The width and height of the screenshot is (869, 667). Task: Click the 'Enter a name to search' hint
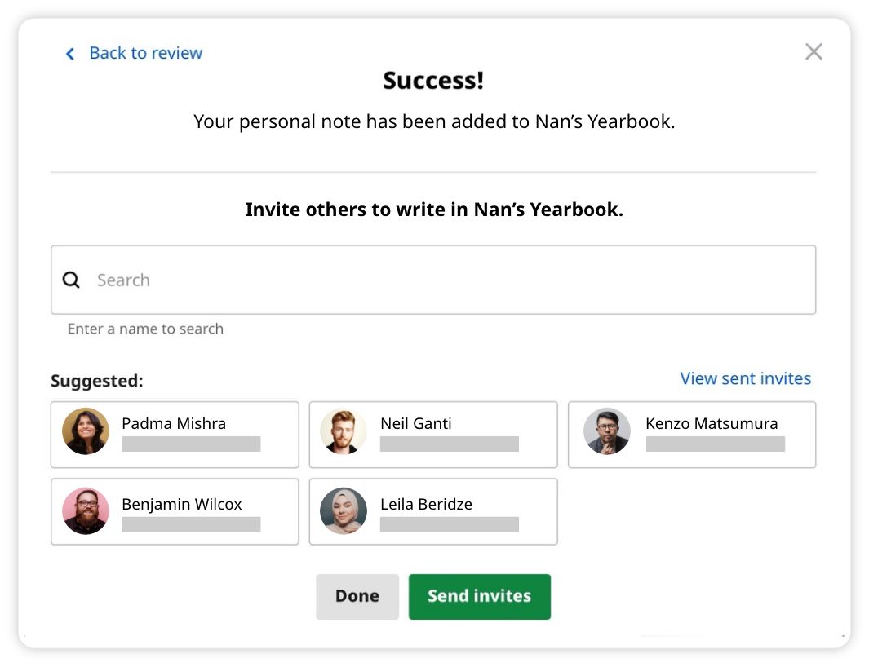(145, 329)
